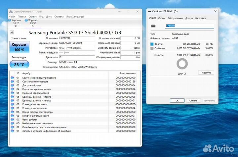The image size is (238, 157).
Task: Click the NVM Express 1.4 standard field
Action: (99, 62)
